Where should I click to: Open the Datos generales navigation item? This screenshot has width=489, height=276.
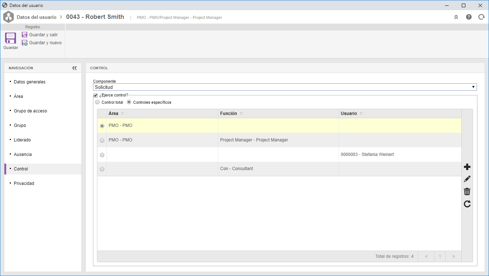[x=30, y=82]
